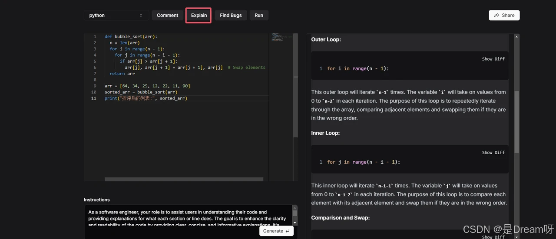Click Show Diff for the outer loop snippet
The width and height of the screenshot is (556, 239).
click(493, 59)
